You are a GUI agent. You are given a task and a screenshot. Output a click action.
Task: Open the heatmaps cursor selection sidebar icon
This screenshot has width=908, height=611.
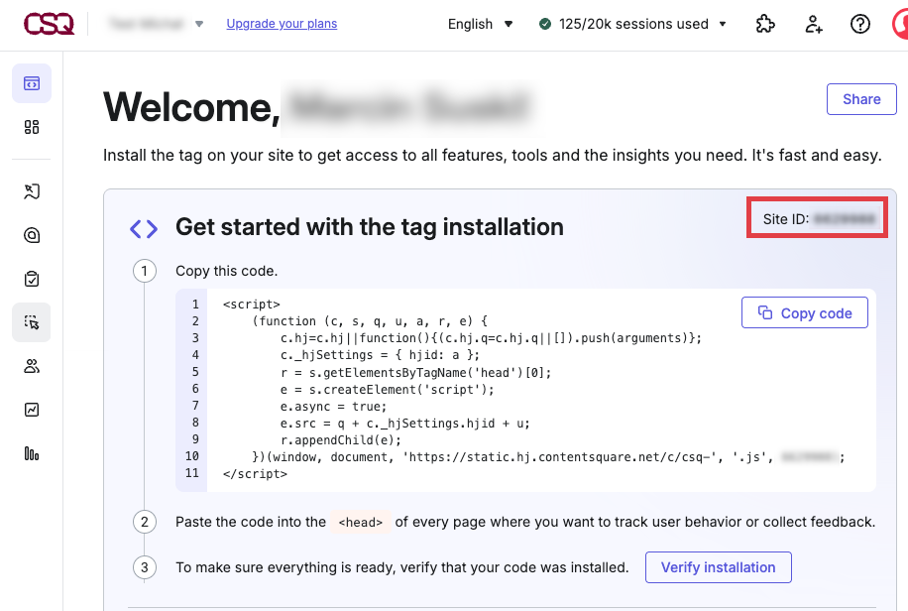tap(32, 322)
